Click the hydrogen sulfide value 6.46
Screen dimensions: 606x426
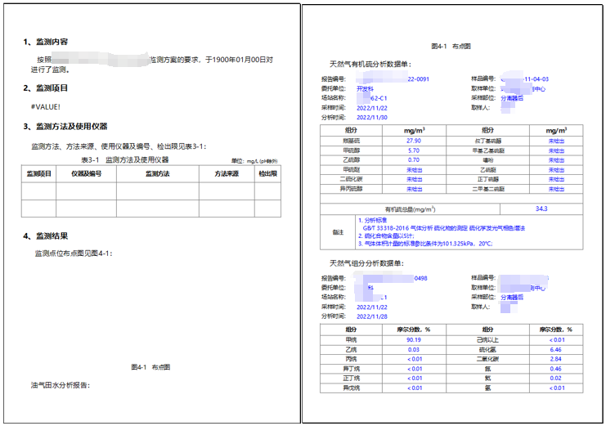click(x=556, y=349)
